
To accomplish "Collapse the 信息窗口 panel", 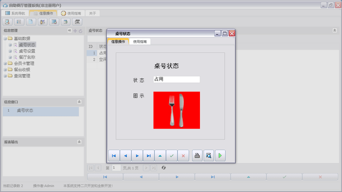I will coord(79,102).
